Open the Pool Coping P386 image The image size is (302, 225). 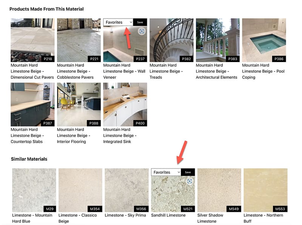[x=264, y=40]
